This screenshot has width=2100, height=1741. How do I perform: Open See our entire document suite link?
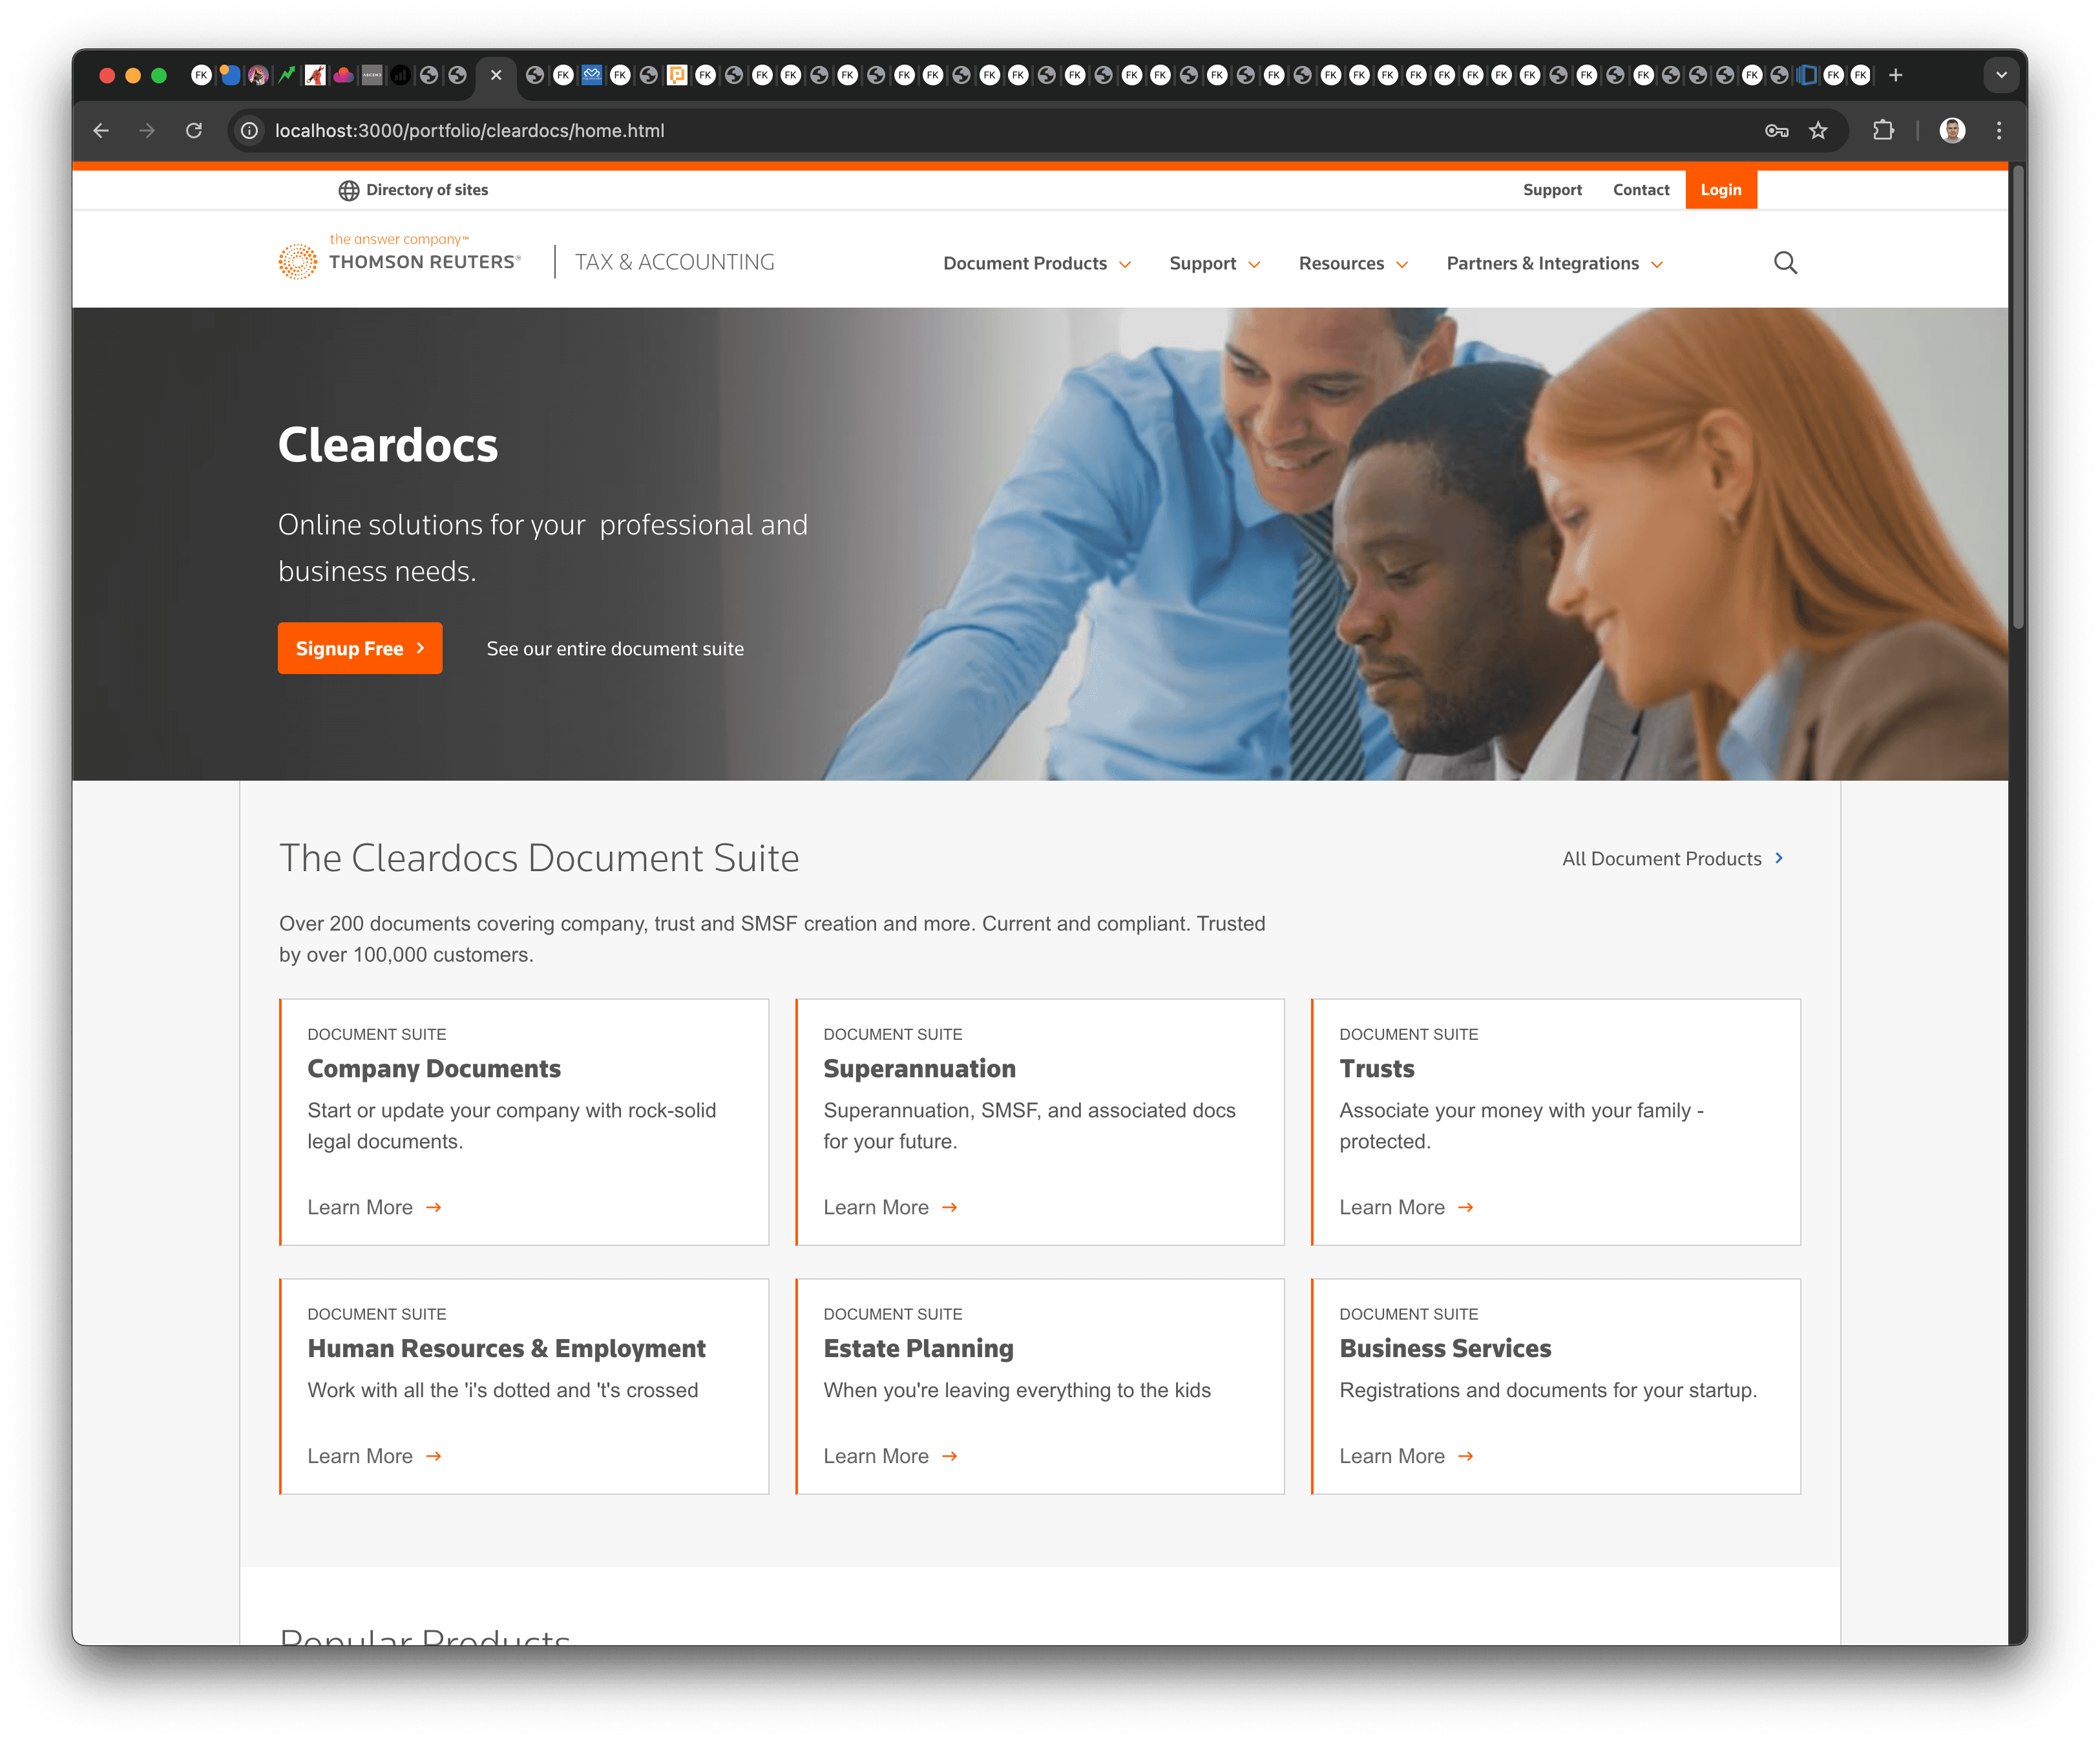[x=615, y=648]
